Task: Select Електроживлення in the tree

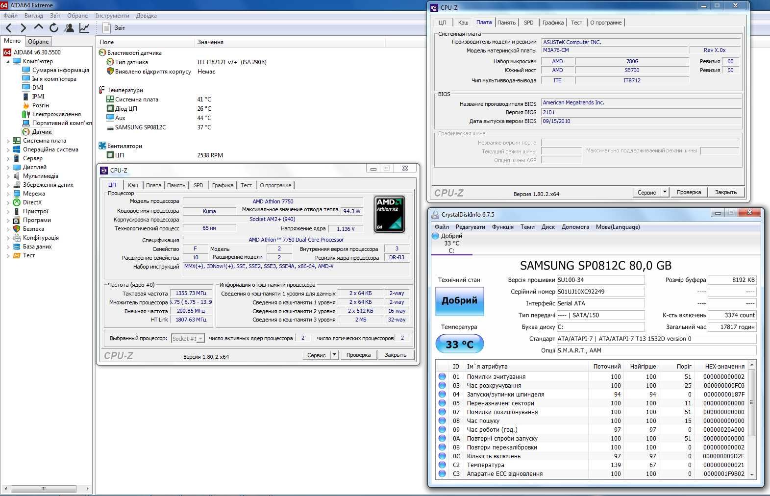Action: tap(56, 114)
